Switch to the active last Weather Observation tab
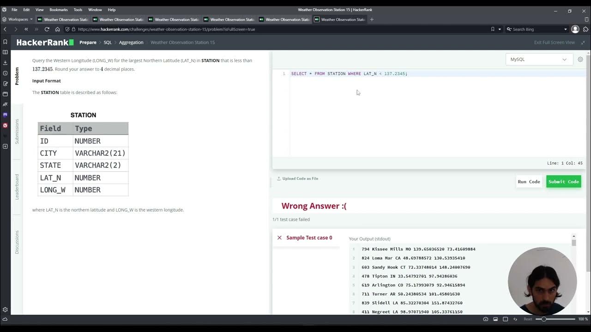The width and height of the screenshot is (591, 332). [x=340, y=19]
